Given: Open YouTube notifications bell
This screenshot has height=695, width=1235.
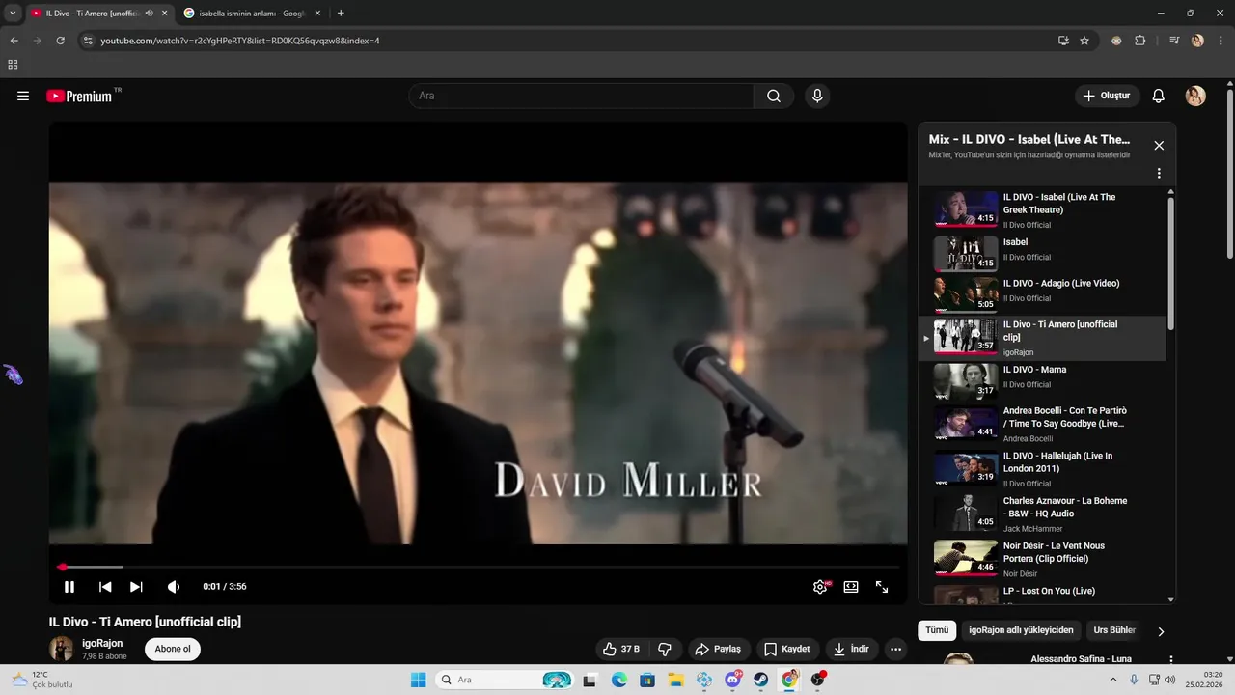Looking at the screenshot, I should click(1159, 96).
